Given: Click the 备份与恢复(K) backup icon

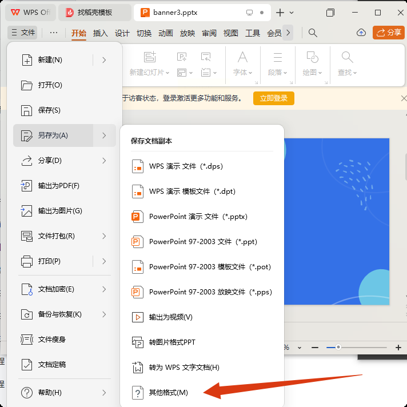Looking at the screenshot, I should (27, 314).
